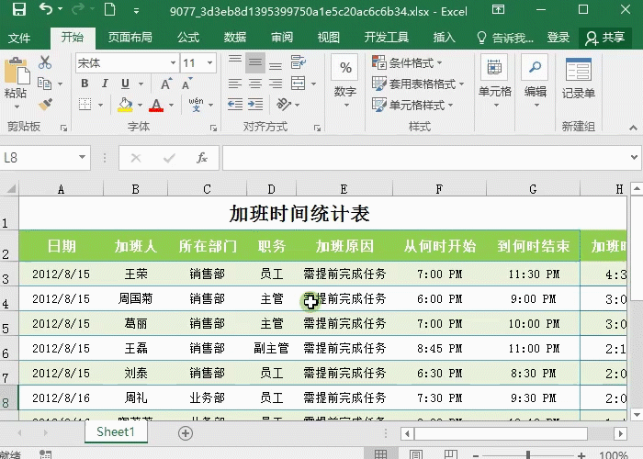Open the Fill Color dropdown arrow

pos(140,105)
